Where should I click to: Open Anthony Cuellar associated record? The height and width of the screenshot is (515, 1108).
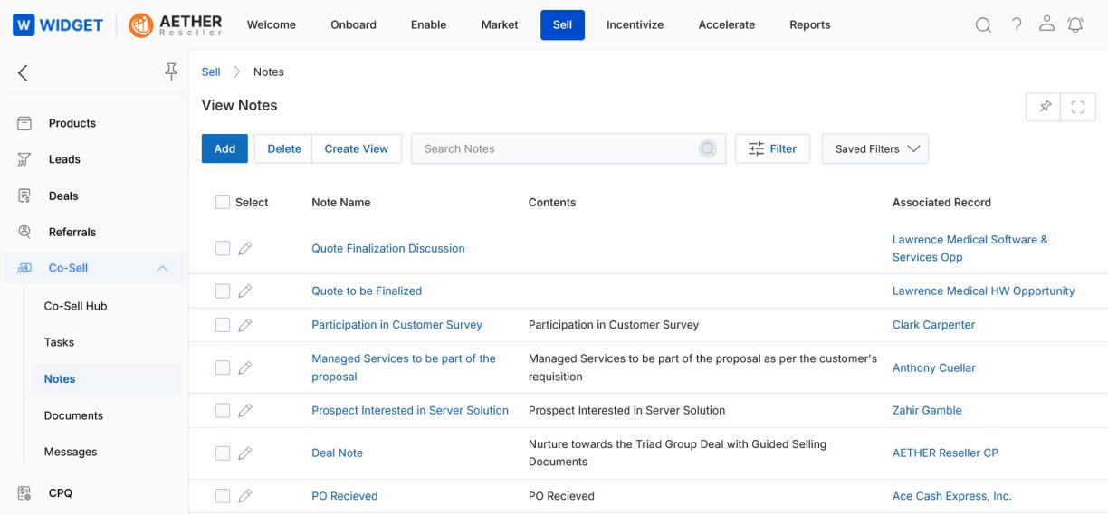point(934,367)
